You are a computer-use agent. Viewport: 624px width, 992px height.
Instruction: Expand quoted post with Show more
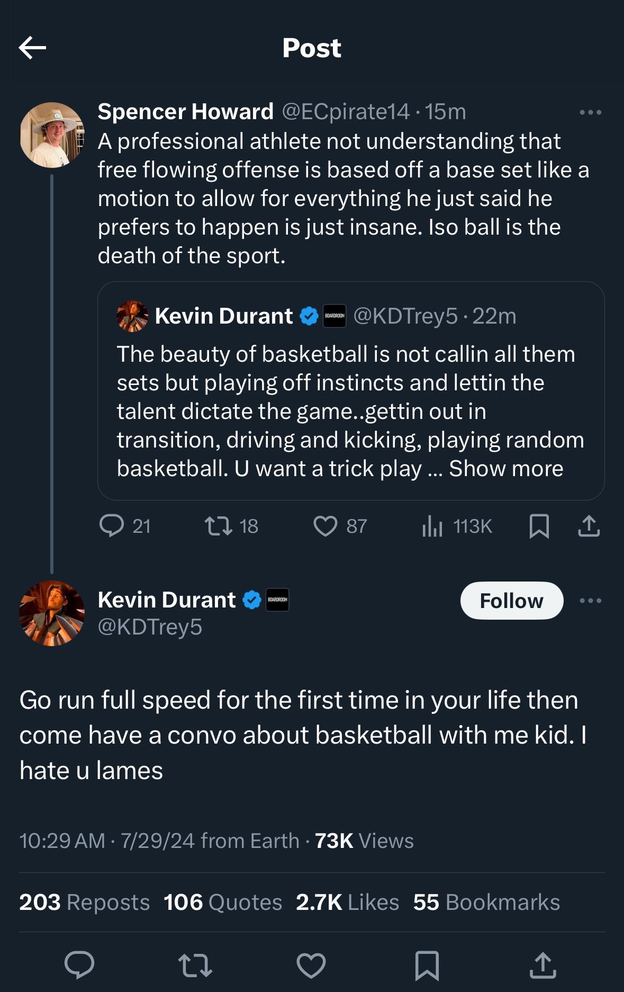[x=506, y=469]
